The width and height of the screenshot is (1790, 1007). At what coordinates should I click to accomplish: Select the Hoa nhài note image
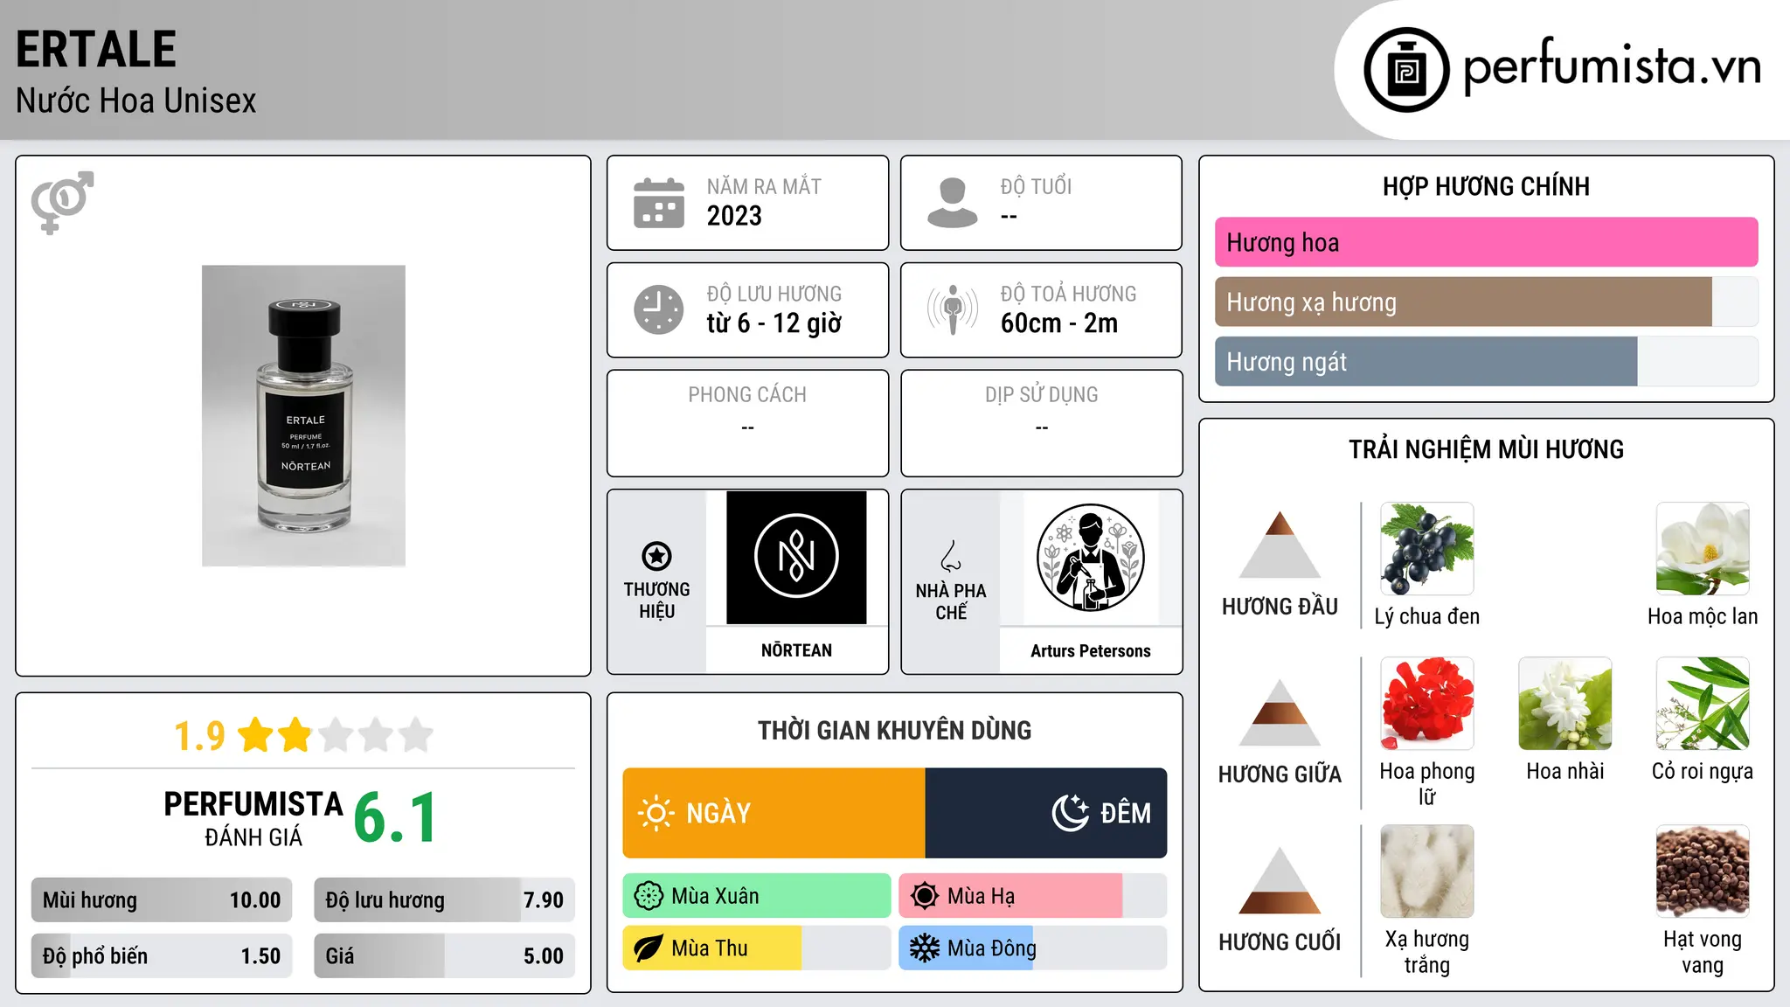[x=1565, y=704]
